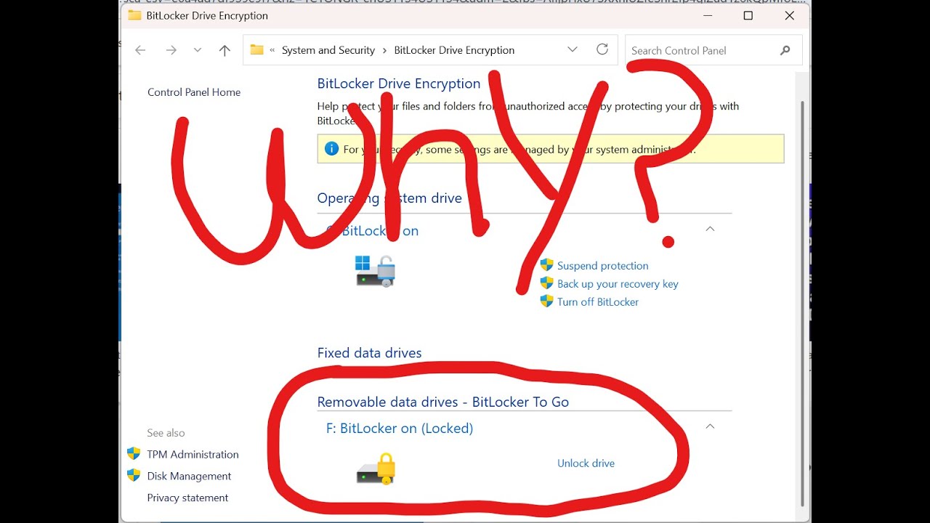The width and height of the screenshot is (930, 523).
Task: Click the search magnifier icon
Action: [785, 50]
